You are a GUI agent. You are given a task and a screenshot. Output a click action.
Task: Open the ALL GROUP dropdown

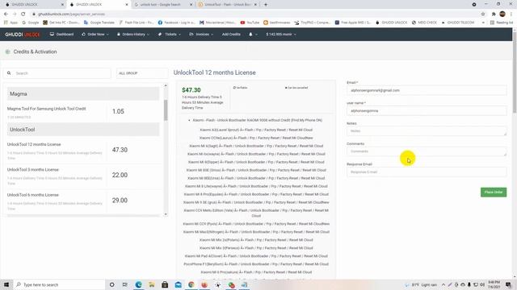142,73
